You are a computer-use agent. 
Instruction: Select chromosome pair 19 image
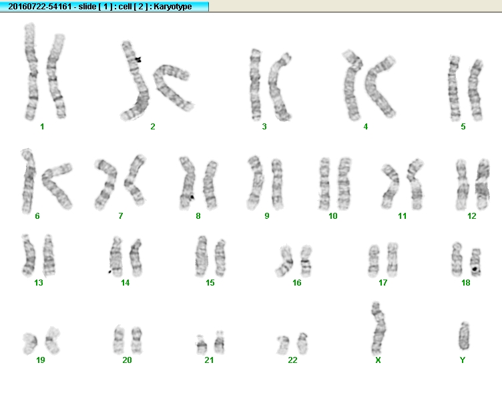pos(41,340)
